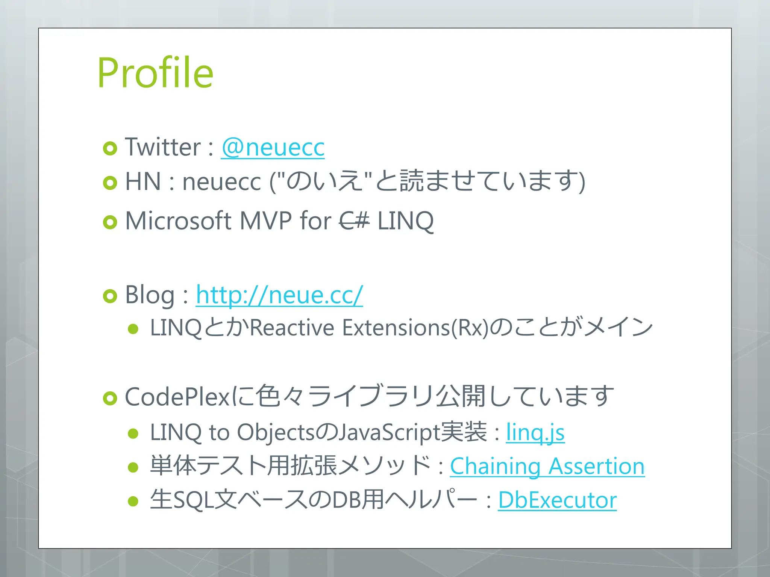Image resolution: width=770 pixels, height=577 pixels.
Task: Click the CodePlexに色々ライブラリ公開しています line
Action: coord(369,396)
